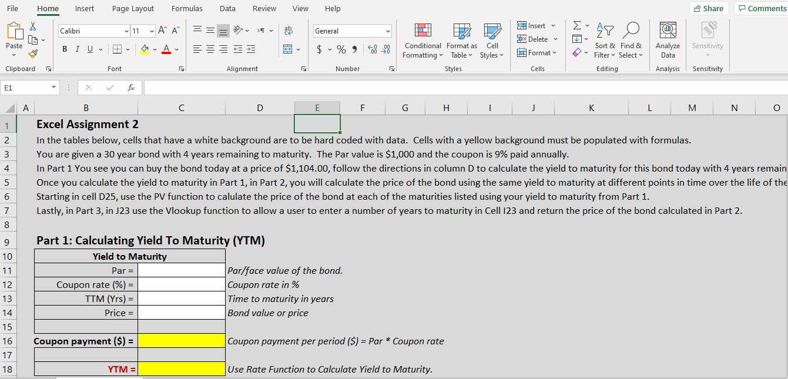
Task: Apply Percent Style number format
Action: pyautogui.click(x=340, y=49)
